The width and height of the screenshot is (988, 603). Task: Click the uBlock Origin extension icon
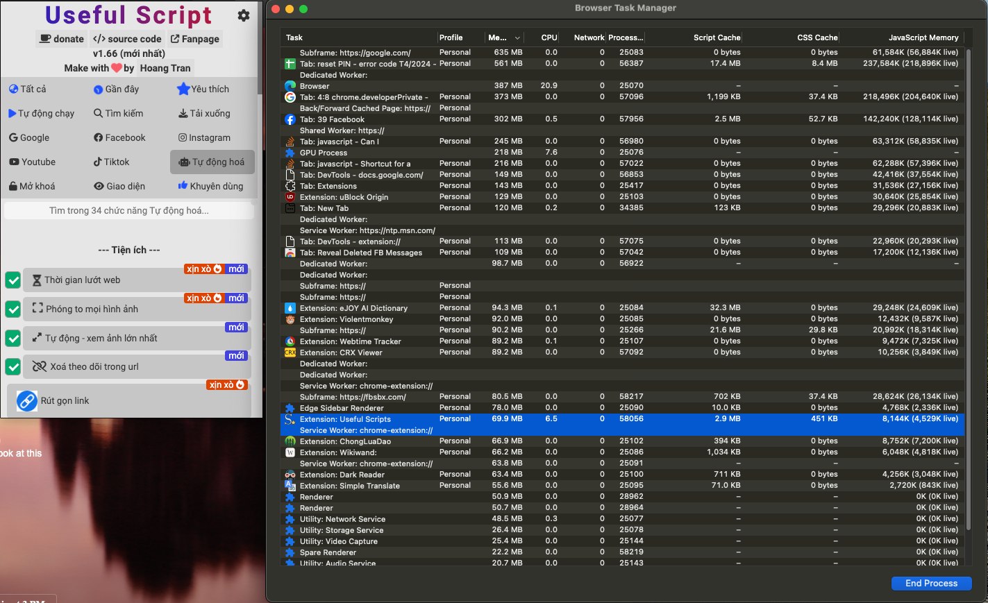290,197
